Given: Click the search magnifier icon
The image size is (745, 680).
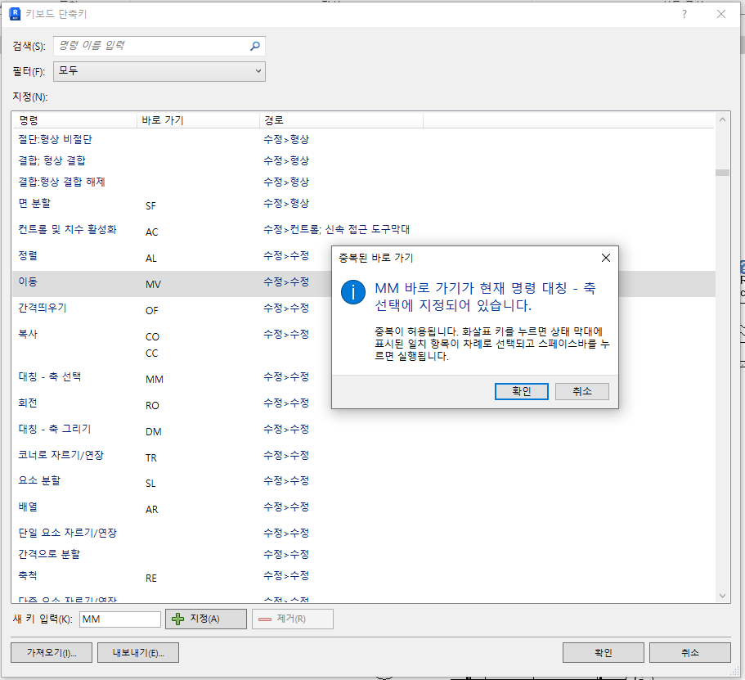Looking at the screenshot, I should [256, 45].
